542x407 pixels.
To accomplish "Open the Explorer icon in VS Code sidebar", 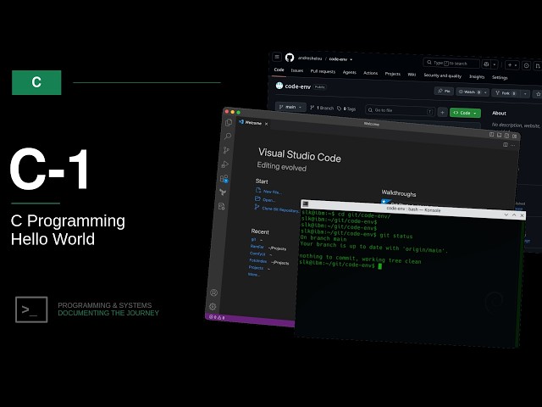I will 229,122.
